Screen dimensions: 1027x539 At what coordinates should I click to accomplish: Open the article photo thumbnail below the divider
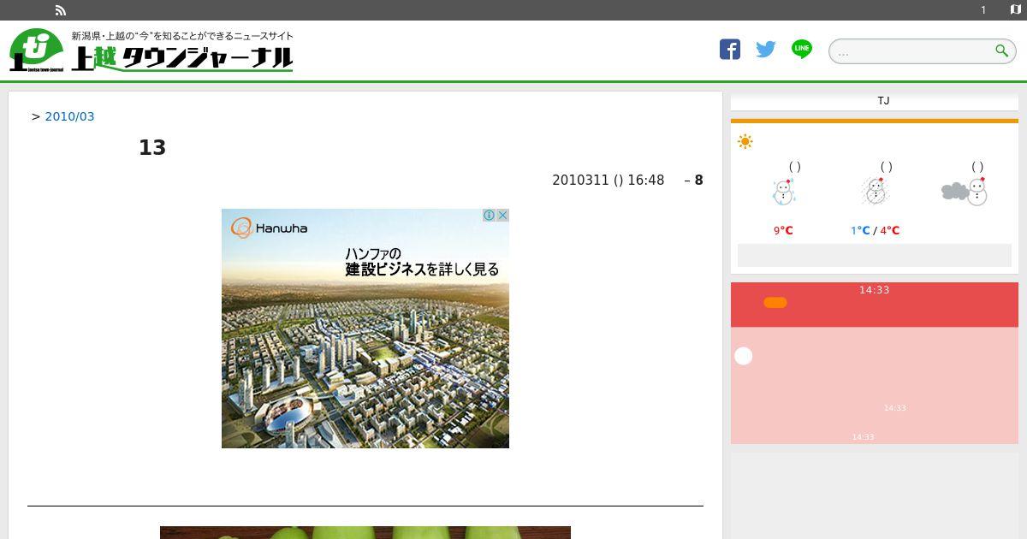coord(365,532)
